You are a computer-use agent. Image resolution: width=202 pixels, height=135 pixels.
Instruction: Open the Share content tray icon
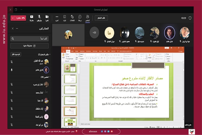[x=32, y=18]
